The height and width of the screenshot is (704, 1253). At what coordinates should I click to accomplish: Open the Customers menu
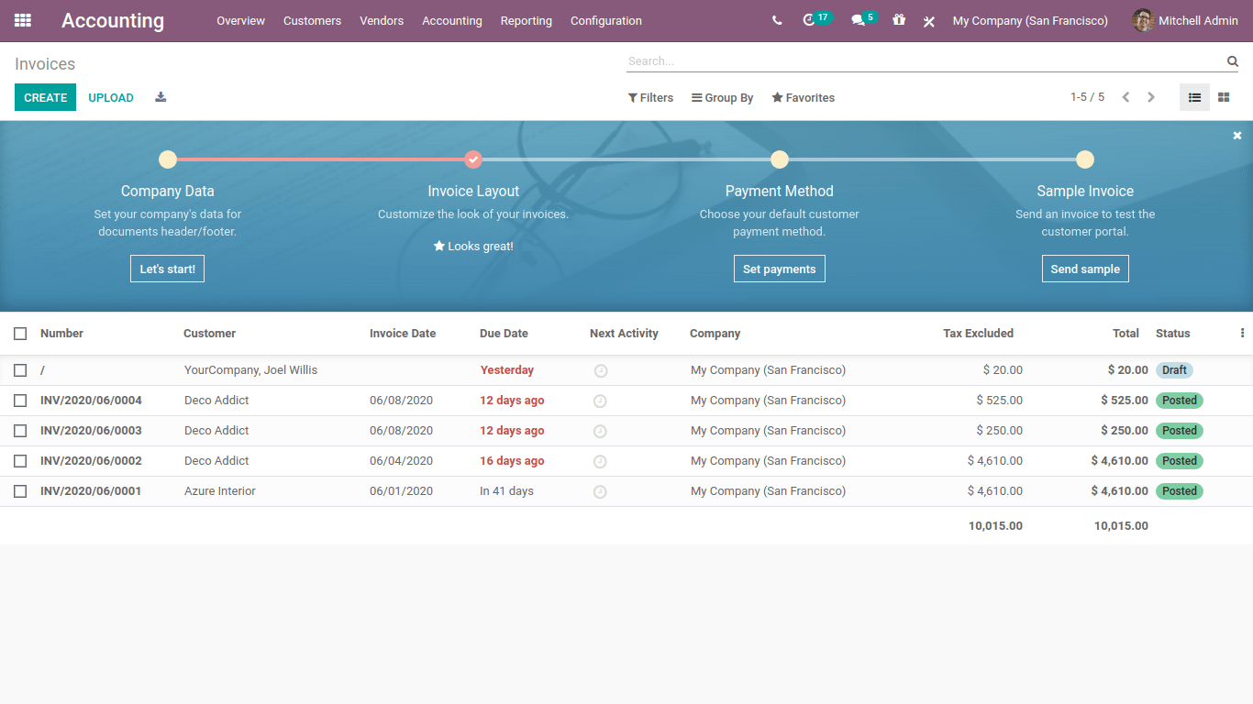[312, 20]
